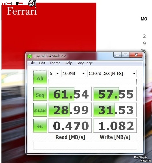This screenshot has width=152, height=163.
Task: Minimize the CrystalDiskMark window
Action: (x=118, y=55)
